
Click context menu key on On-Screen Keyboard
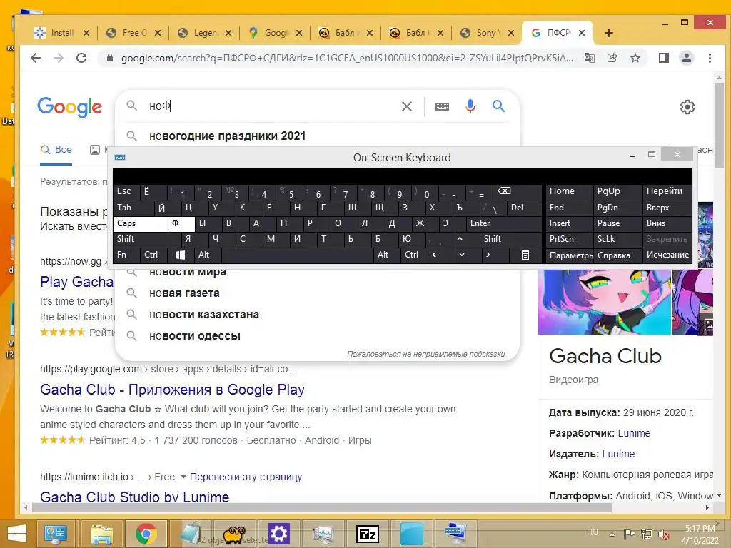[525, 255]
